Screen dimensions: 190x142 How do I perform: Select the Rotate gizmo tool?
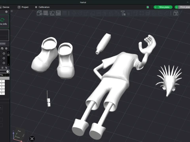tap(80, 13)
